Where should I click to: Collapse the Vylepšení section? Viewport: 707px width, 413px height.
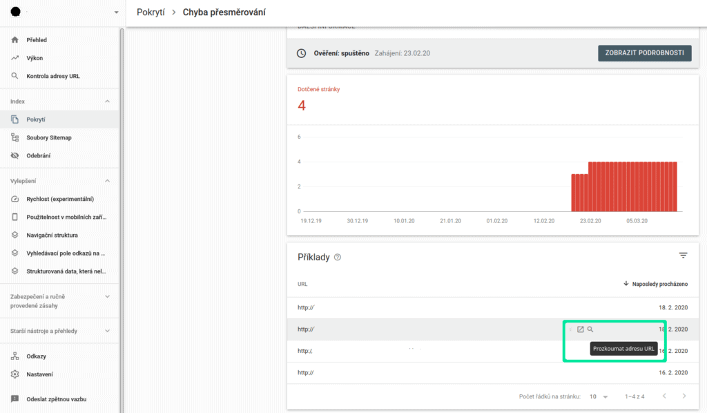coord(107,181)
